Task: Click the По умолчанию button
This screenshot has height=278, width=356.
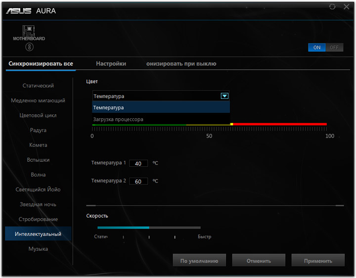Action: [x=199, y=260]
